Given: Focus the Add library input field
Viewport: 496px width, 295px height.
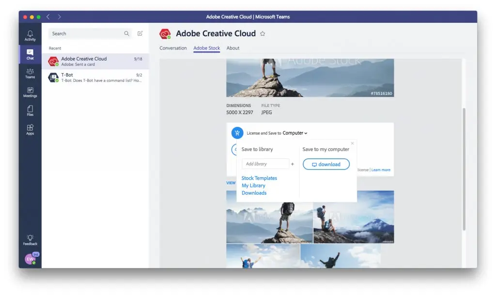Looking at the screenshot, I should (265, 164).
